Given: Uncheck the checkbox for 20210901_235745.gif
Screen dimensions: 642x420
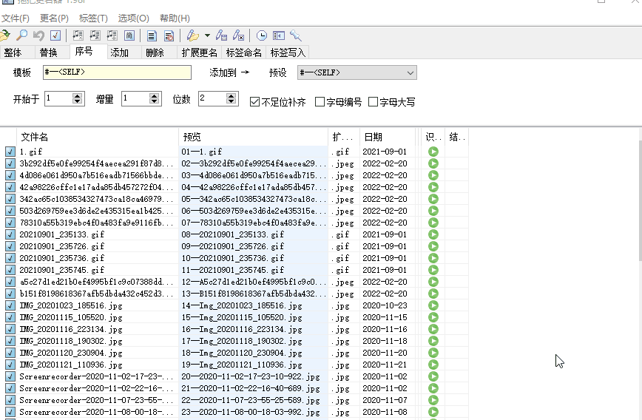Looking at the screenshot, I should pos(10,270).
